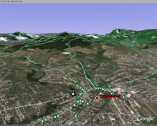Click the compass rose navigation icon

[8, 117]
